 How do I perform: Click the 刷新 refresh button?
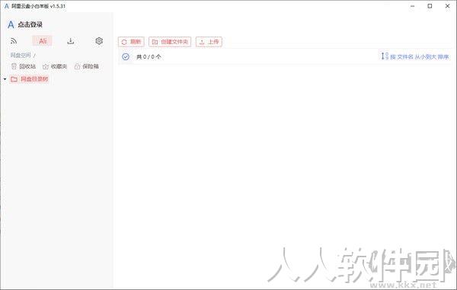[x=131, y=42]
